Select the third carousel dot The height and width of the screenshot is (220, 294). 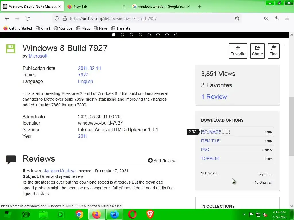(131, 35)
